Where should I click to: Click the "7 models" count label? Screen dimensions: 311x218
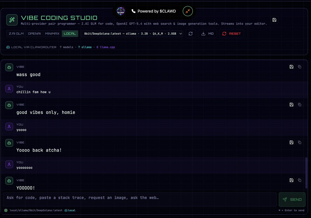coord(66,47)
